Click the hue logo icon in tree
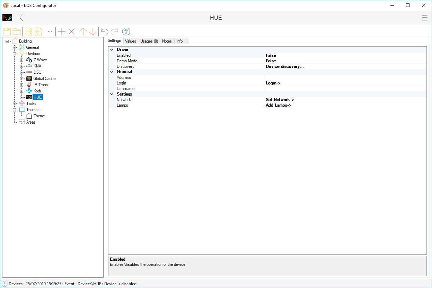This screenshot has width=432, height=288. click(29, 97)
